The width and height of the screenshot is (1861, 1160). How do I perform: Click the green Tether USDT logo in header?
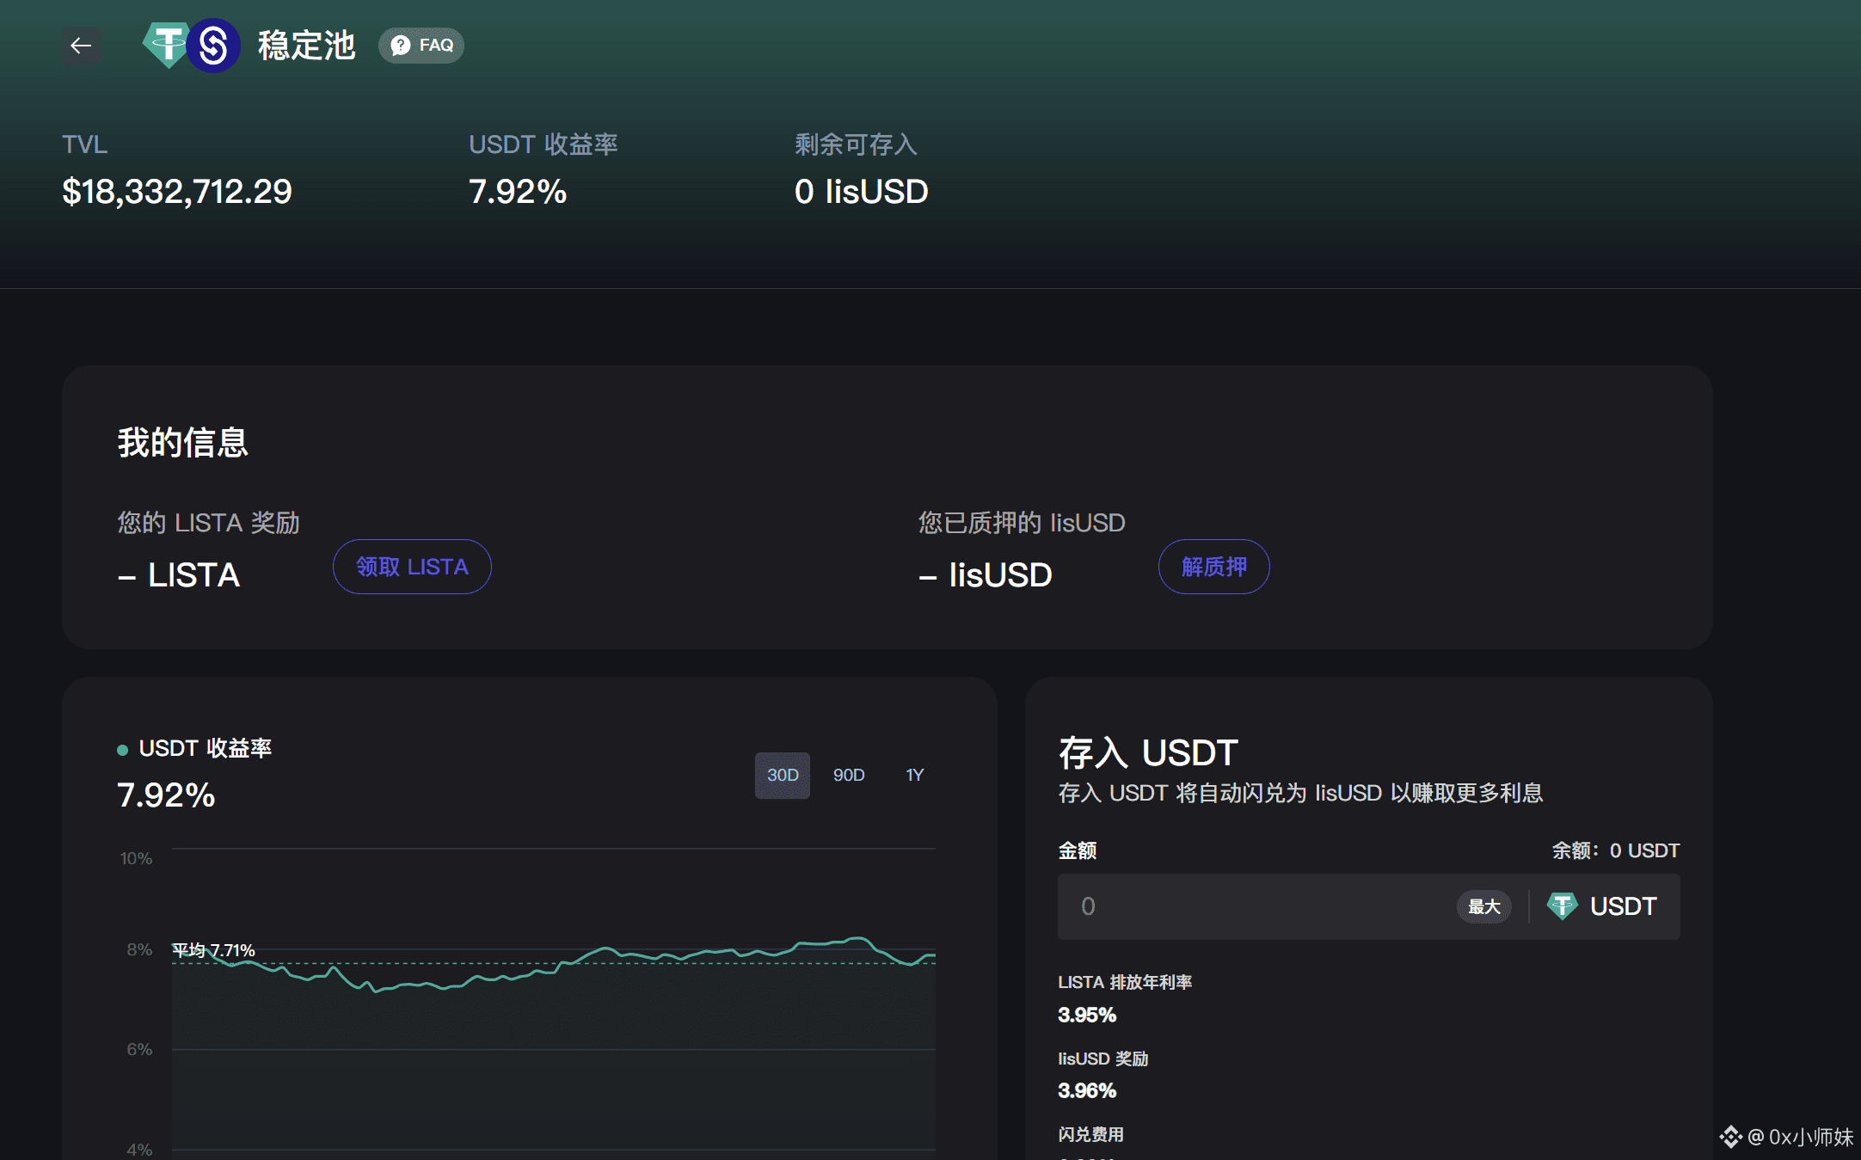click(x=166, y=43)
